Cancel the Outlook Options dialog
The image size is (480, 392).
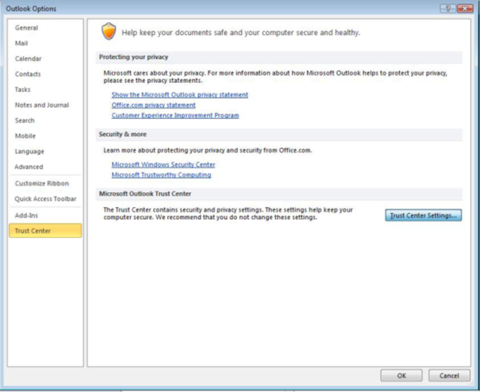point(449,376)
